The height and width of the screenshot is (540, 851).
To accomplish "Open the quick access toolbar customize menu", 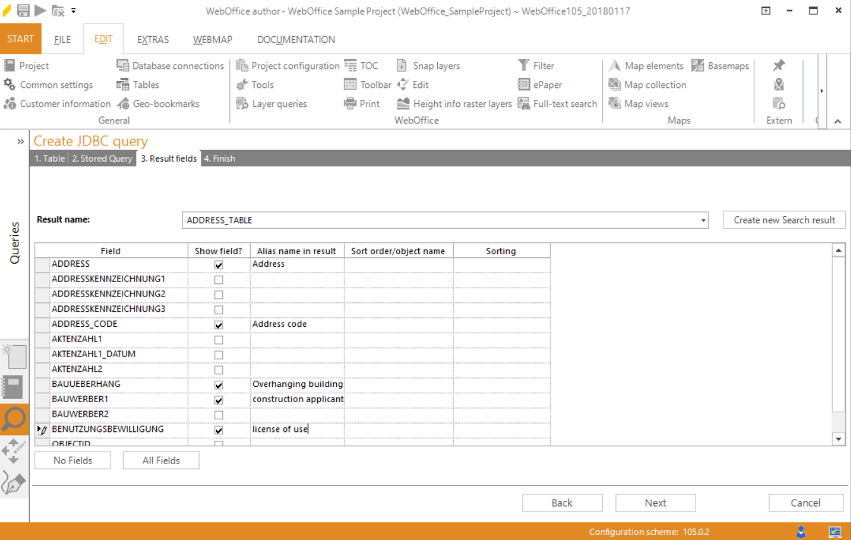I will click(x=73, y=9).
